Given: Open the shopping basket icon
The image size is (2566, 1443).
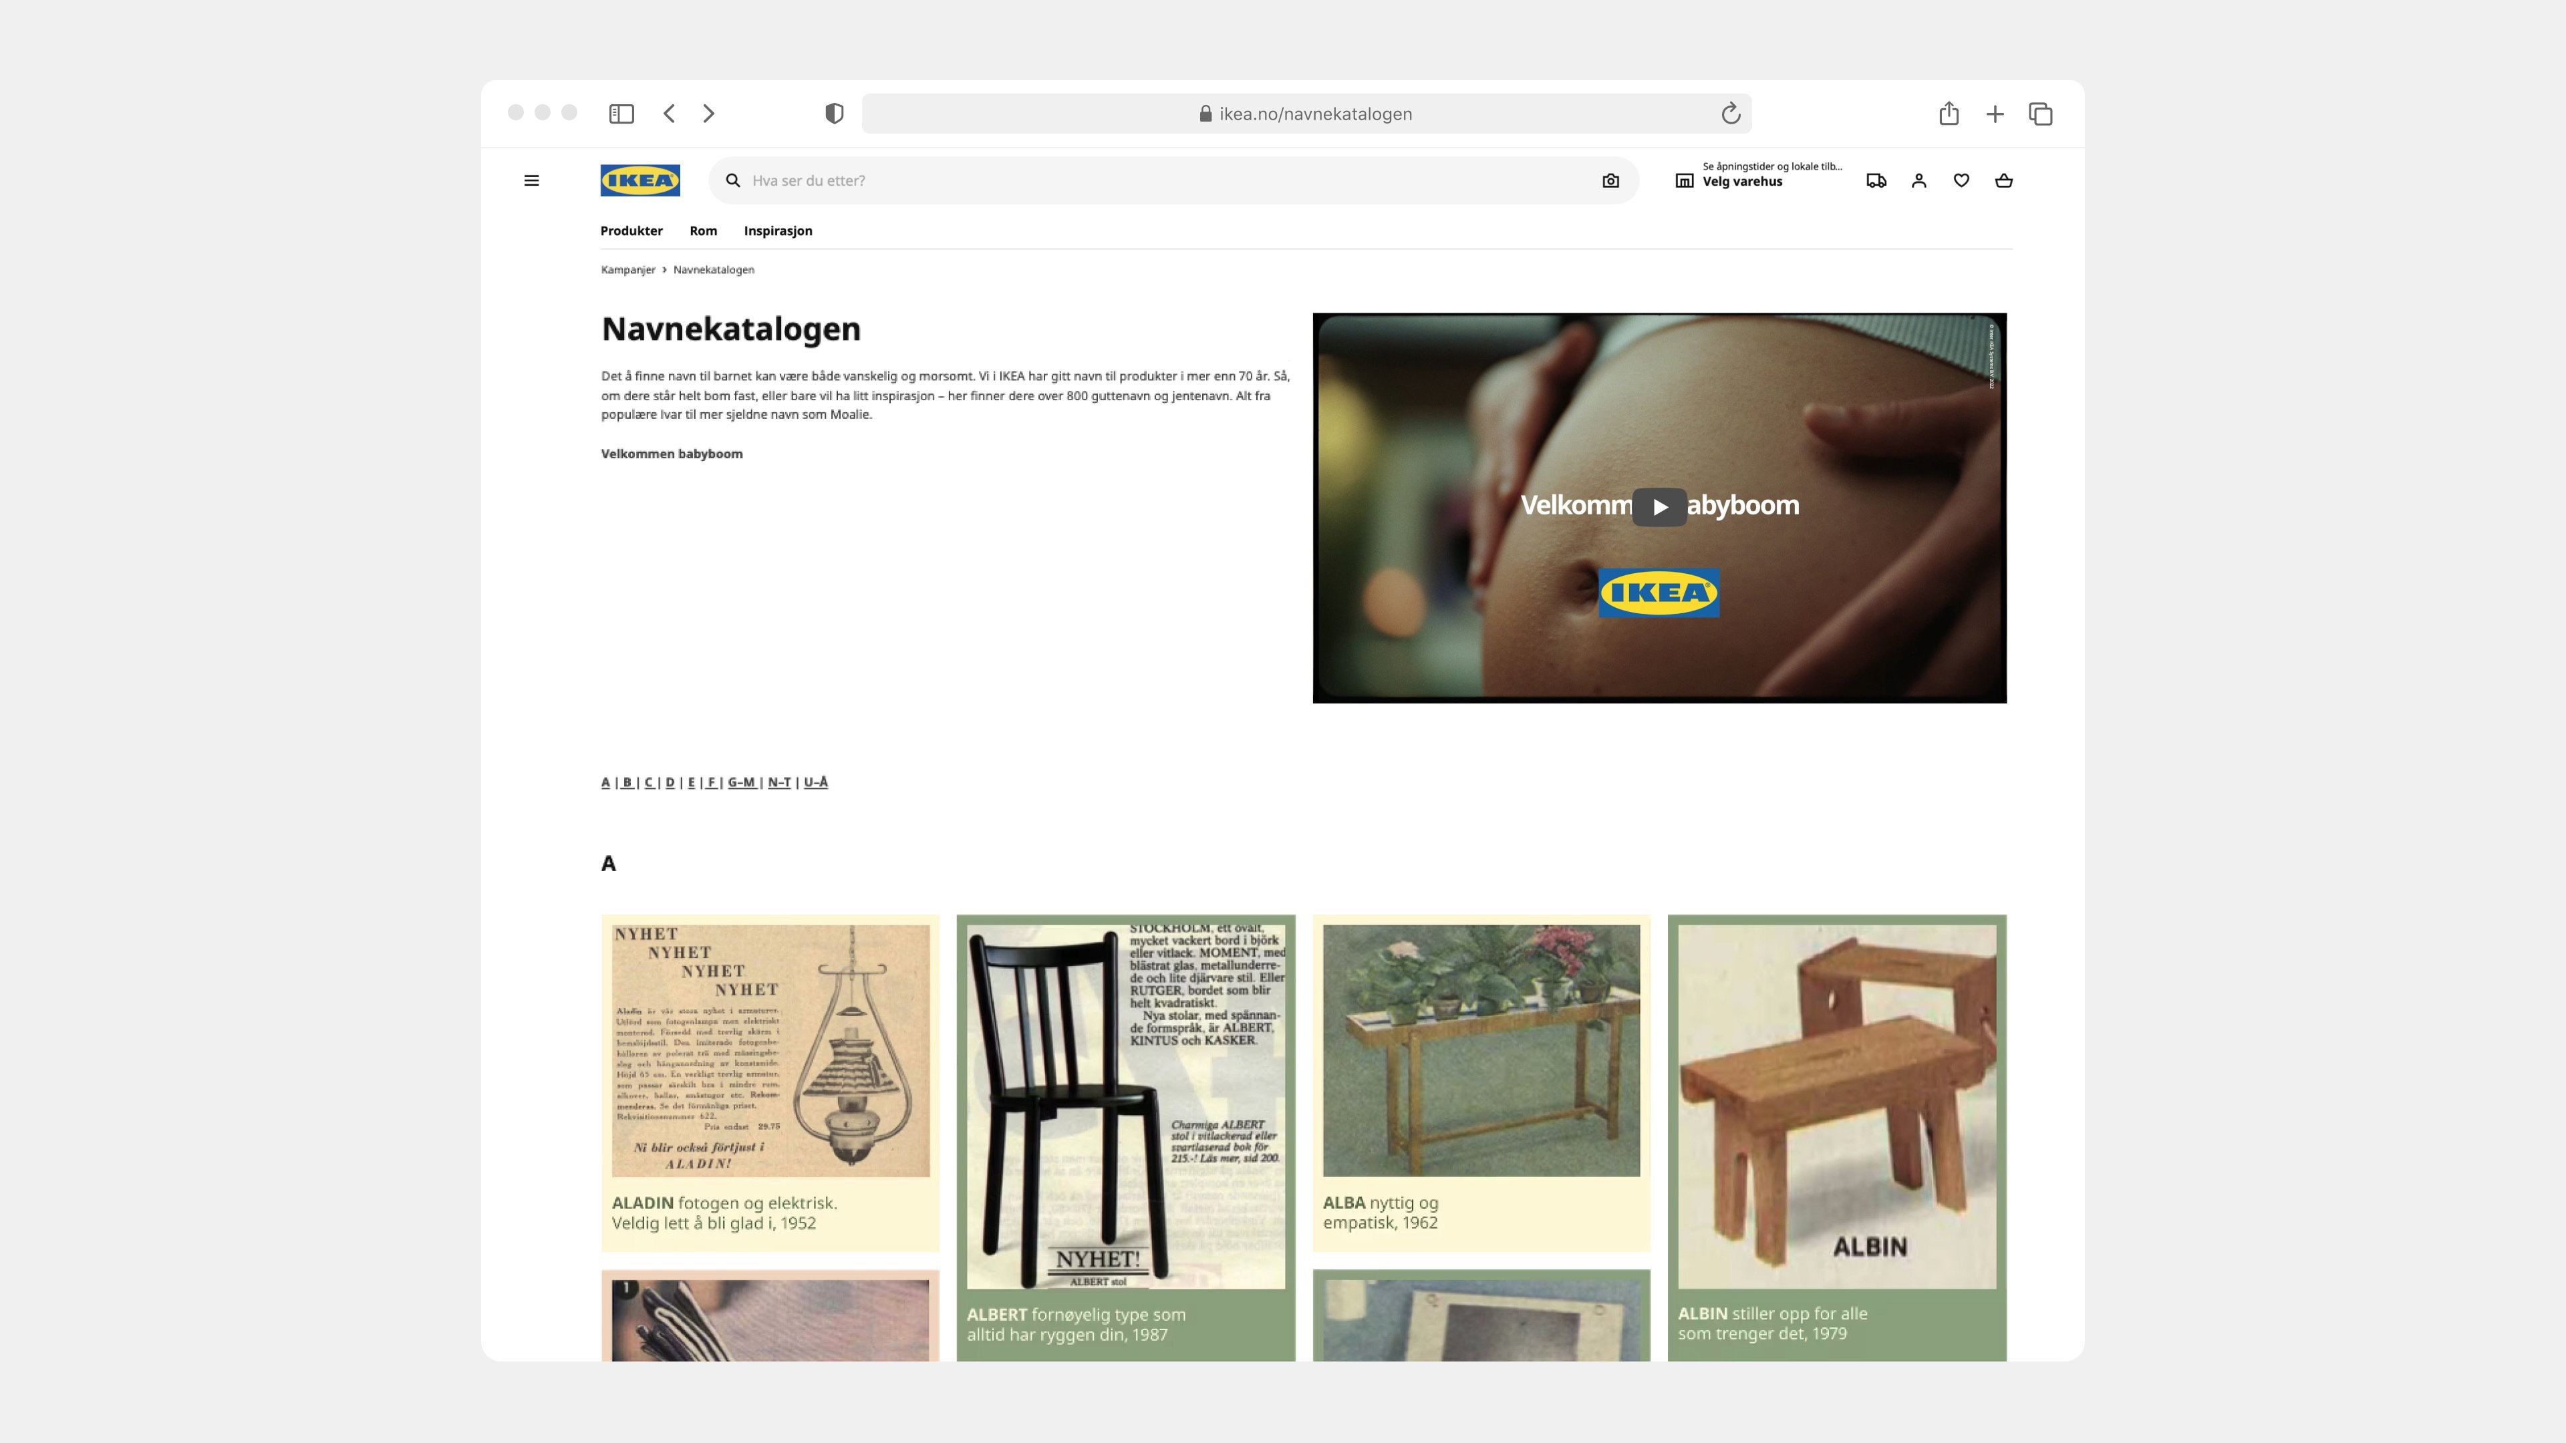Looking at the screenshot, I should [2004, 180].
